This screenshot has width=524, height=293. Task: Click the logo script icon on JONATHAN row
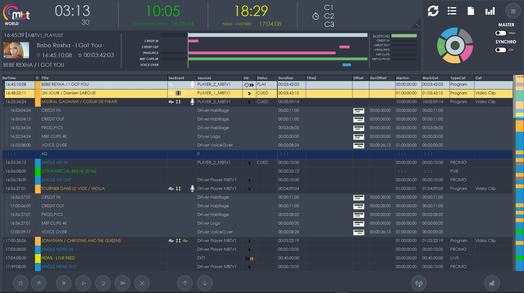(x=171, y=241)
